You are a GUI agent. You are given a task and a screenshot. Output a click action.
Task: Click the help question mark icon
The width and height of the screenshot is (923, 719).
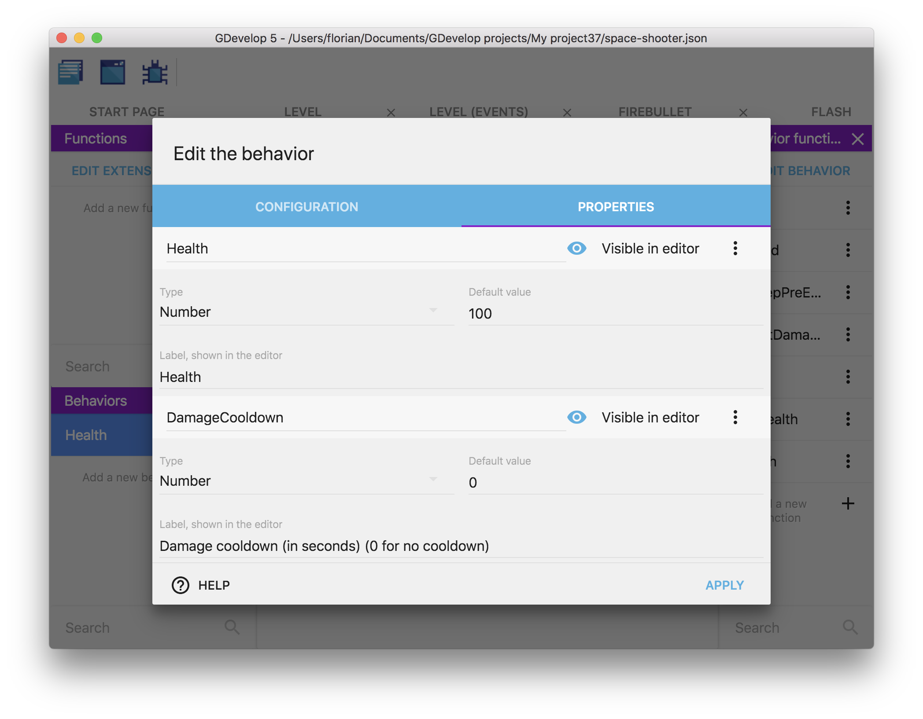[x=180, y=585]
